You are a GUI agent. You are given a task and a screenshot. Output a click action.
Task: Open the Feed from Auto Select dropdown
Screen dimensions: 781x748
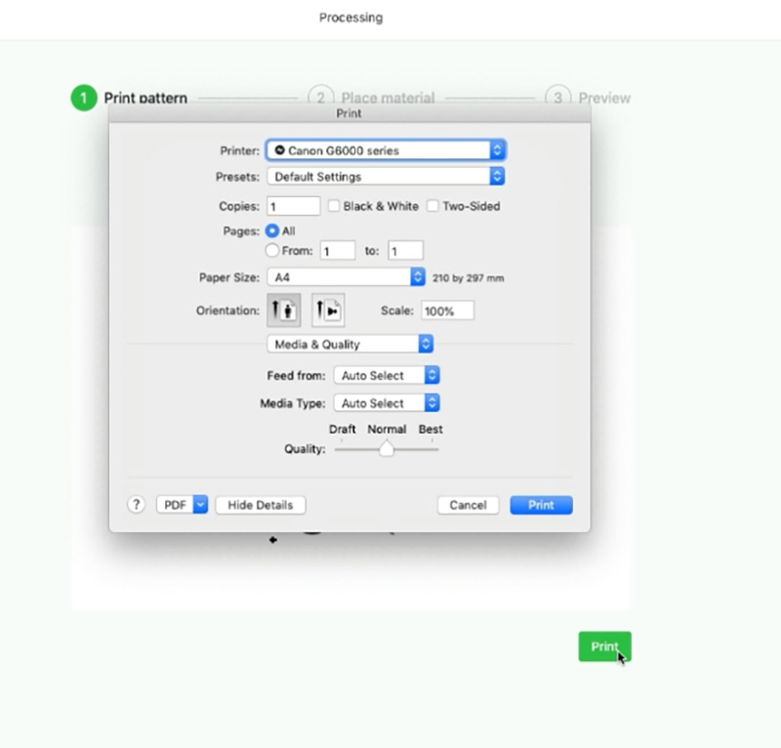387,375
